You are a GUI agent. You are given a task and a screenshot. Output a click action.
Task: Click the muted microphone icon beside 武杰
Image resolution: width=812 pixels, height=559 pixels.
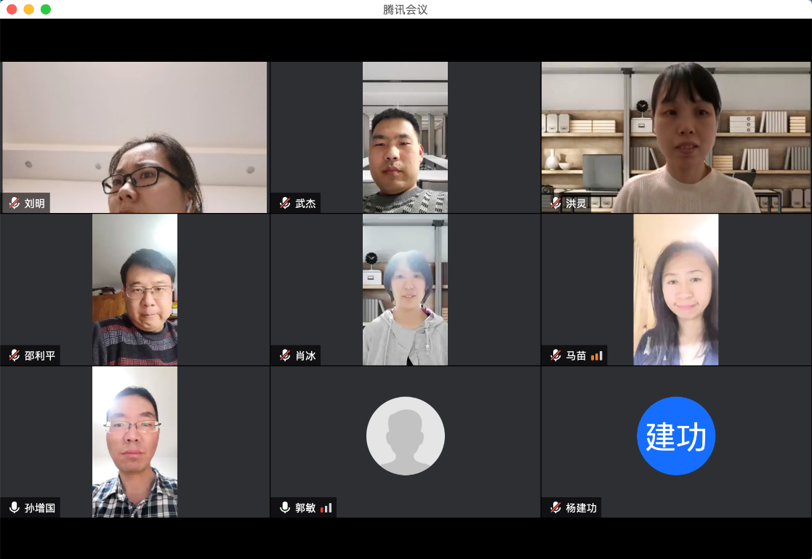click(x=285, y=204)
